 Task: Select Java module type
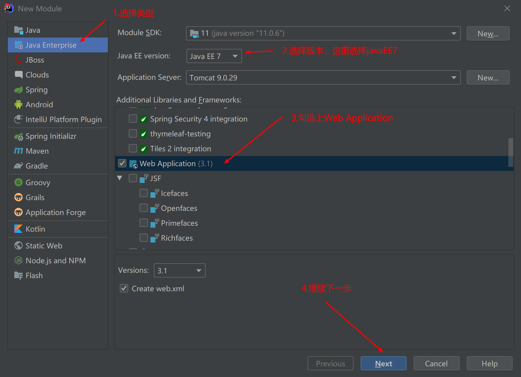point(58,30)
